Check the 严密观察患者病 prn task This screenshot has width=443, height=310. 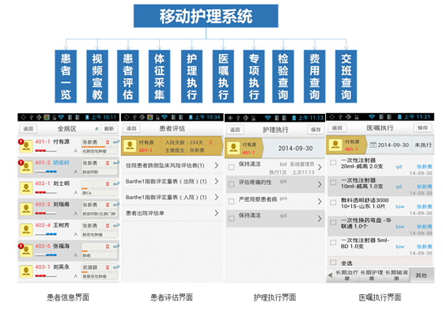click(x=231, y=202)
